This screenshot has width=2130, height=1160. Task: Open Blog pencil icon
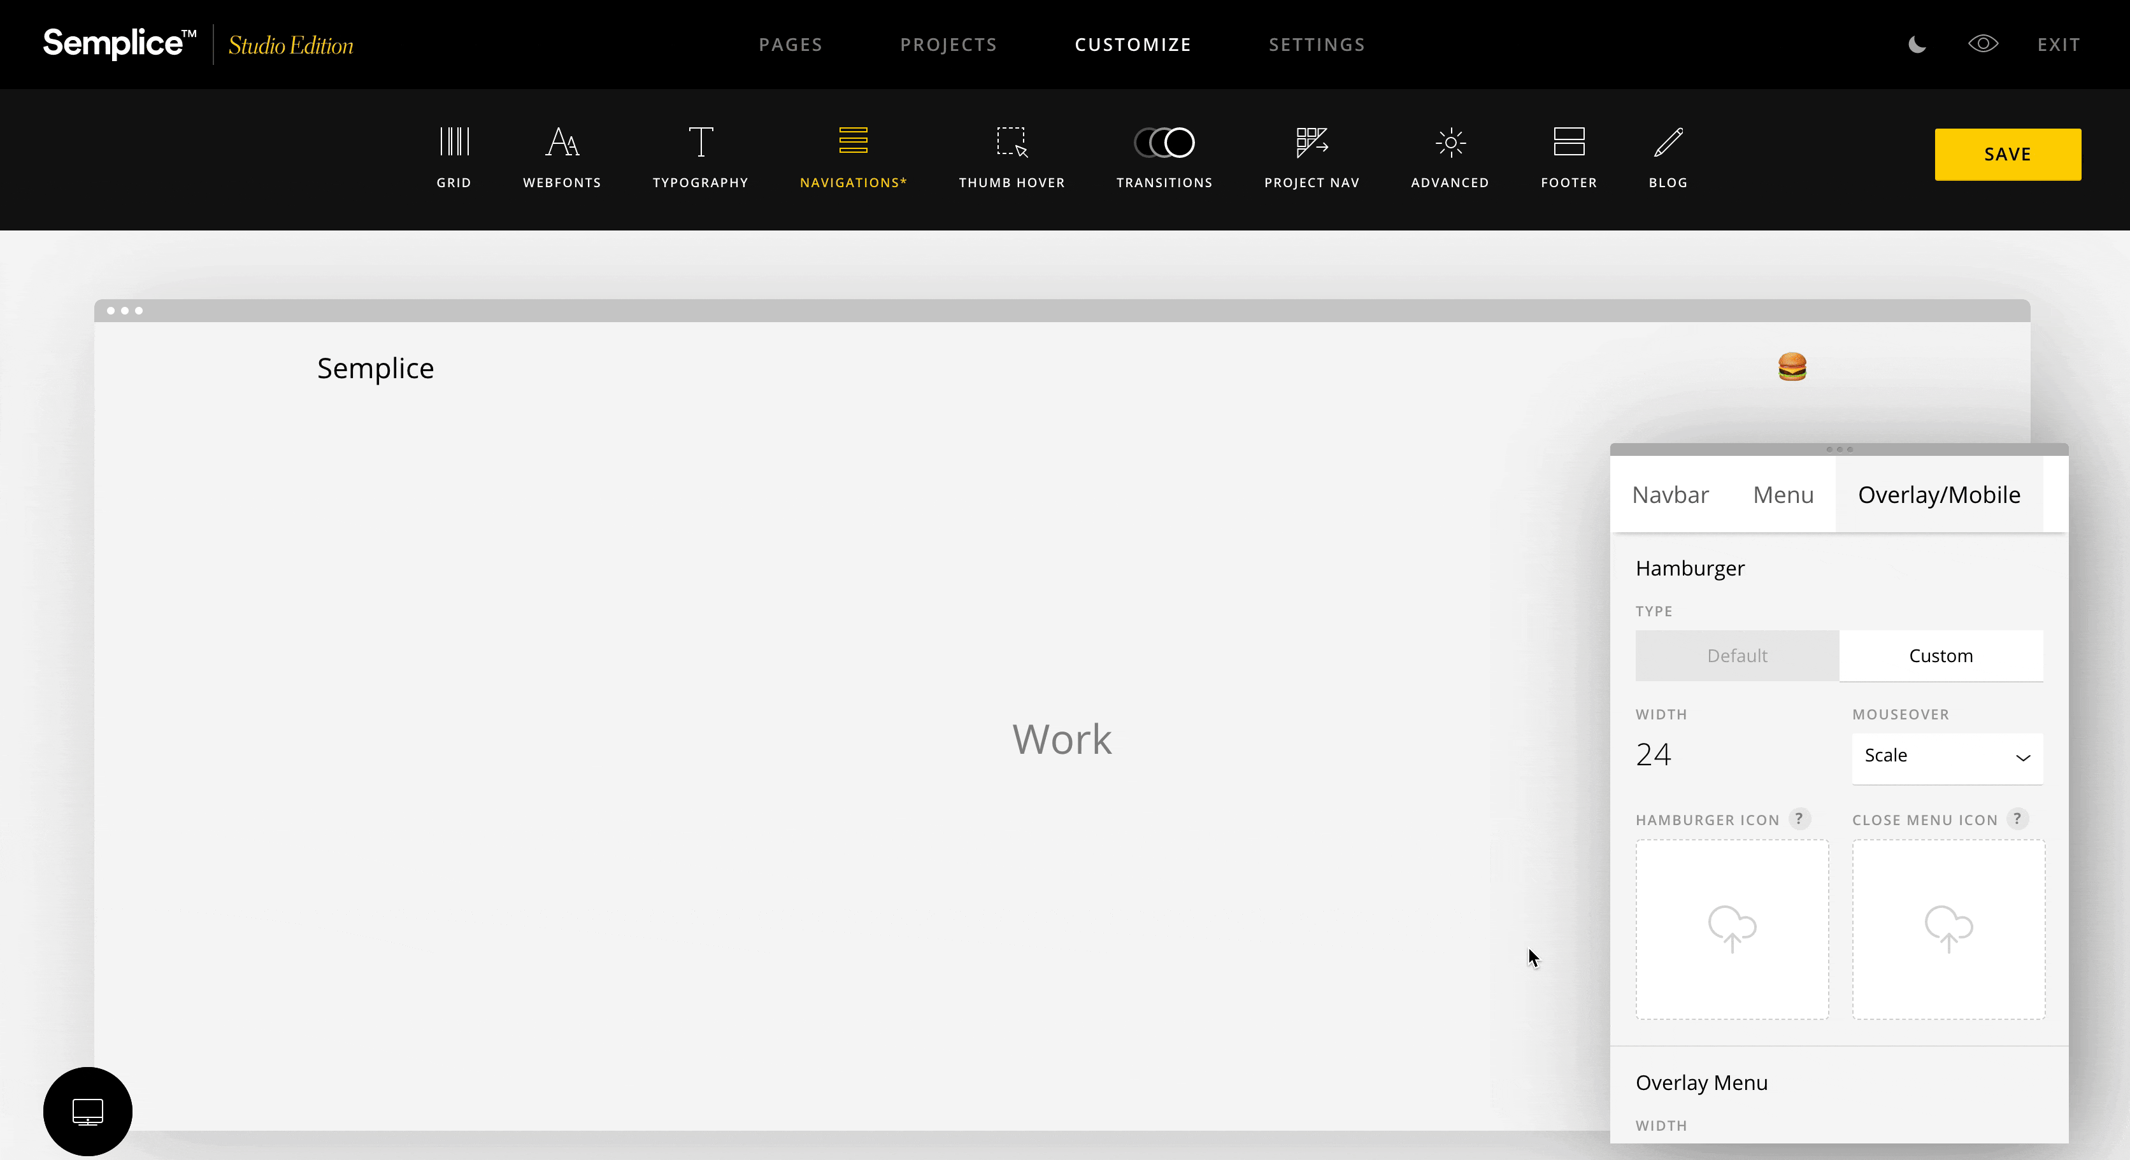[1668, 143]
